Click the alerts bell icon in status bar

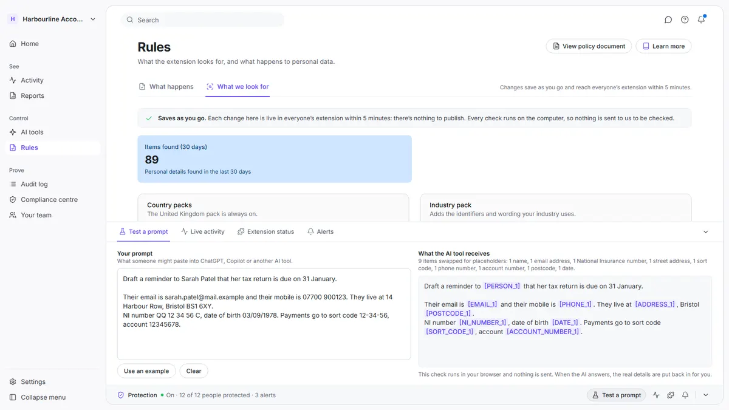point(685,395)
